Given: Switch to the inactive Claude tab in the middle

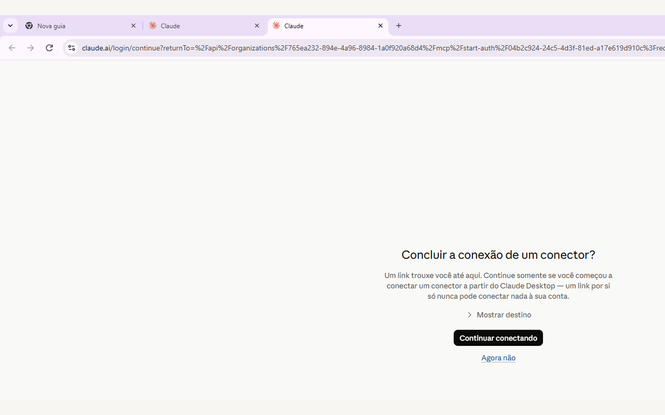Looking at the screenshot, I should point(204,26).
